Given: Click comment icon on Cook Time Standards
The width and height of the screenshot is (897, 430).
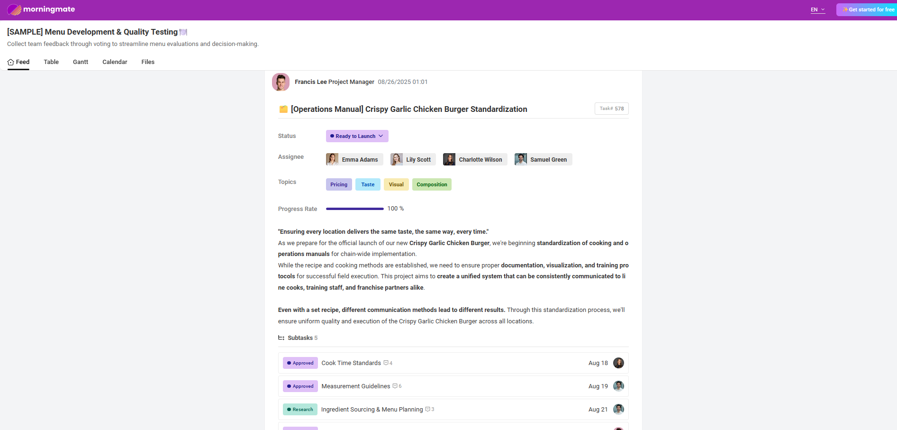Looking at the screenshot, I should click(386, 363).
